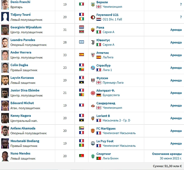Click Окончание аренды link for Nuno Mendes

167,154
